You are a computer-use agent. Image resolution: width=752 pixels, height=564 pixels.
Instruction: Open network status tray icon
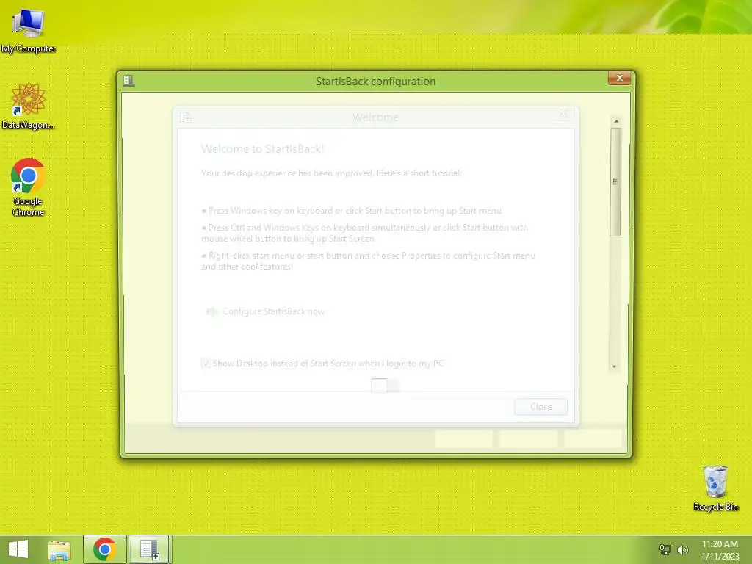click(665, 550)
